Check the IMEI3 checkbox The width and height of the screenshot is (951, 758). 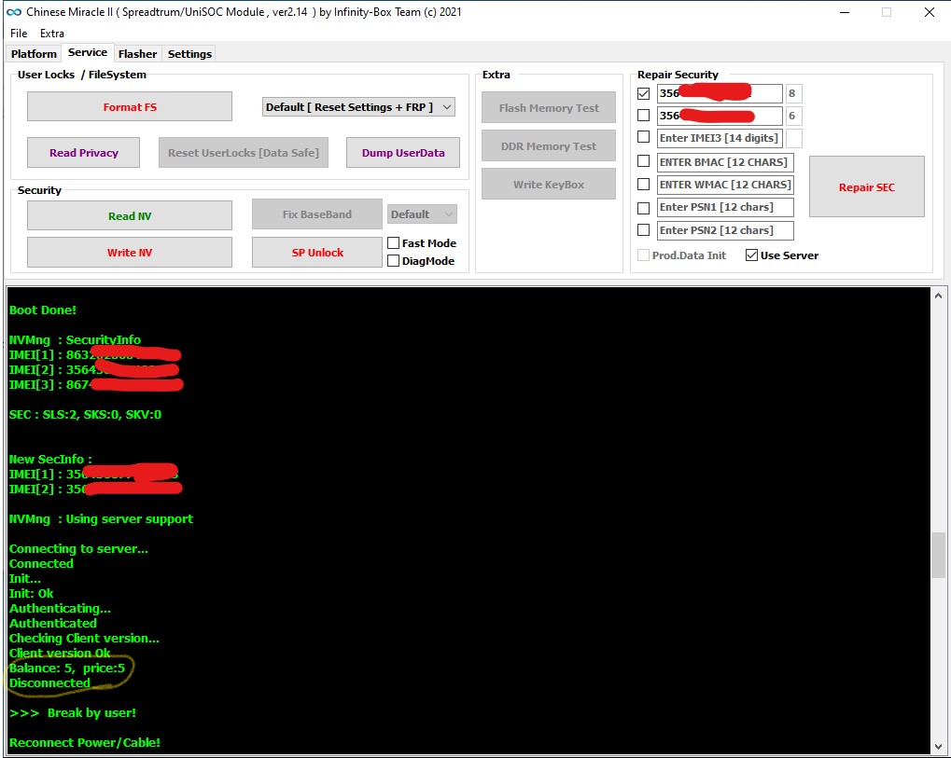point(644,137)
